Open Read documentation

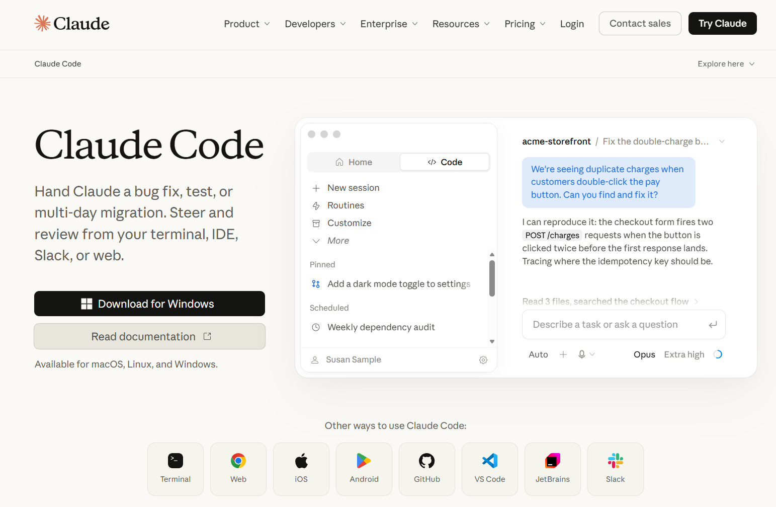click(x=149, y=336)
